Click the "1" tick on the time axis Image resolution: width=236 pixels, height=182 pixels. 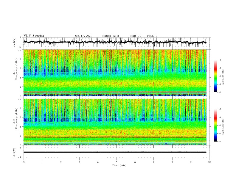tap(42, 162)
